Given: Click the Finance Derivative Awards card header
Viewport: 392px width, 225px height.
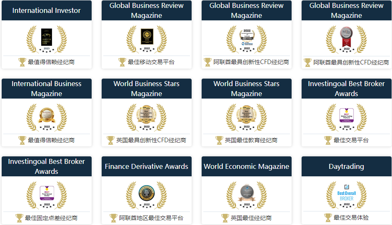Looking at the screenshot, I should [147, 166].
